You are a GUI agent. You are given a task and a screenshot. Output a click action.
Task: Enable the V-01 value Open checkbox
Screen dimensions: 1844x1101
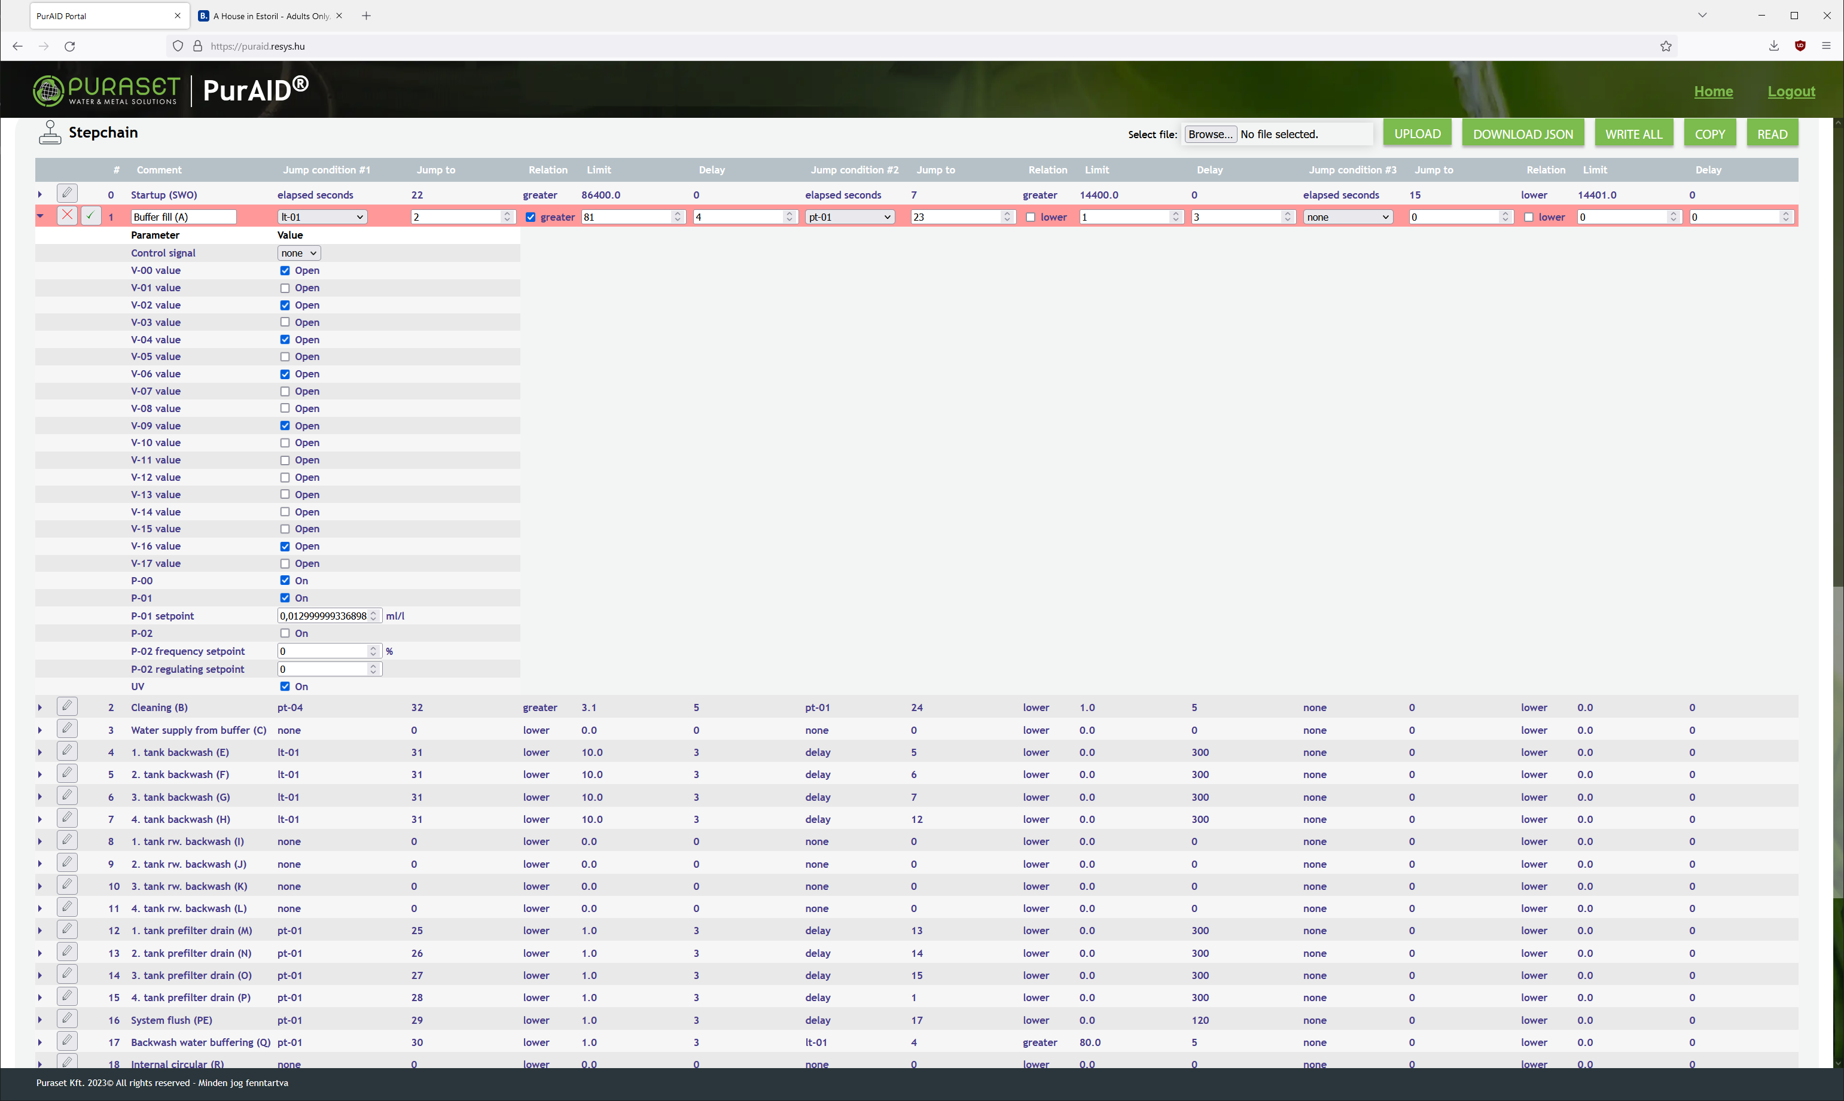[x=285, y=288]
